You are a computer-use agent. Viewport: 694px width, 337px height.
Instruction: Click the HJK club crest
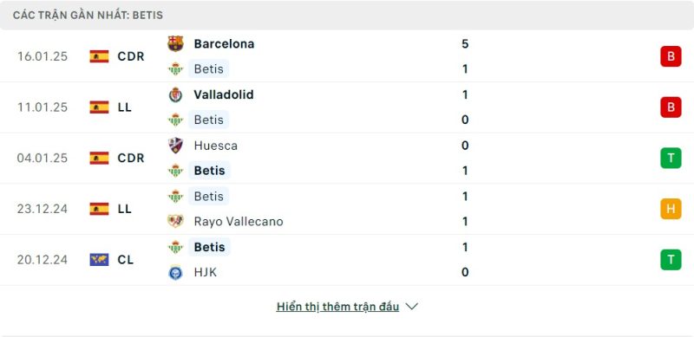tap(176, 272)
